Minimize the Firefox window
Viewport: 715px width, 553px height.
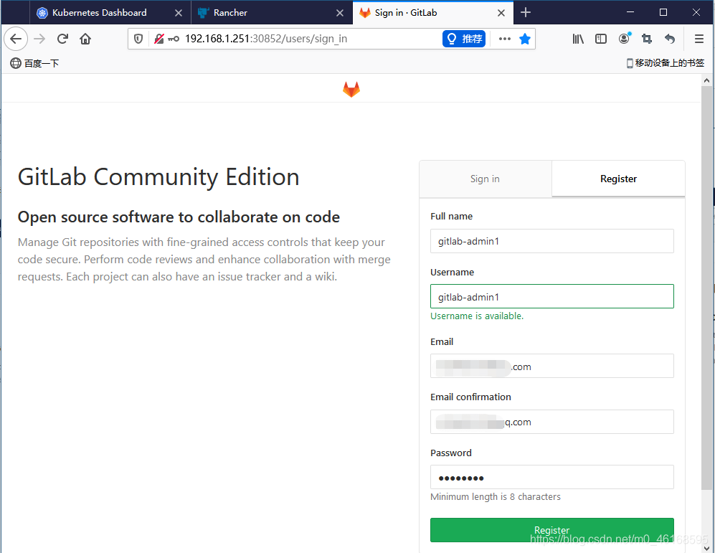tap(630, 12)
